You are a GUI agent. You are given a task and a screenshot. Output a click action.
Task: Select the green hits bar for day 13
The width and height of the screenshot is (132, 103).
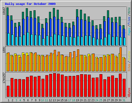[x=54, y=13]
